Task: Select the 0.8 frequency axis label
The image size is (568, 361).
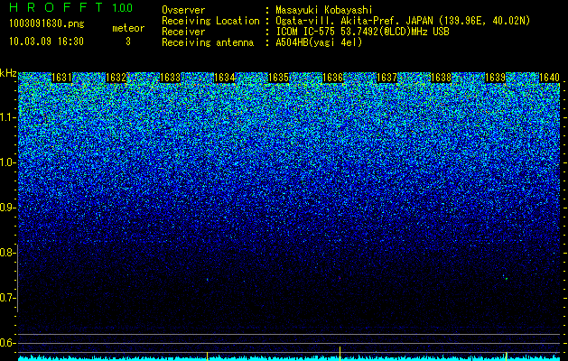Action: pos(7,253)
